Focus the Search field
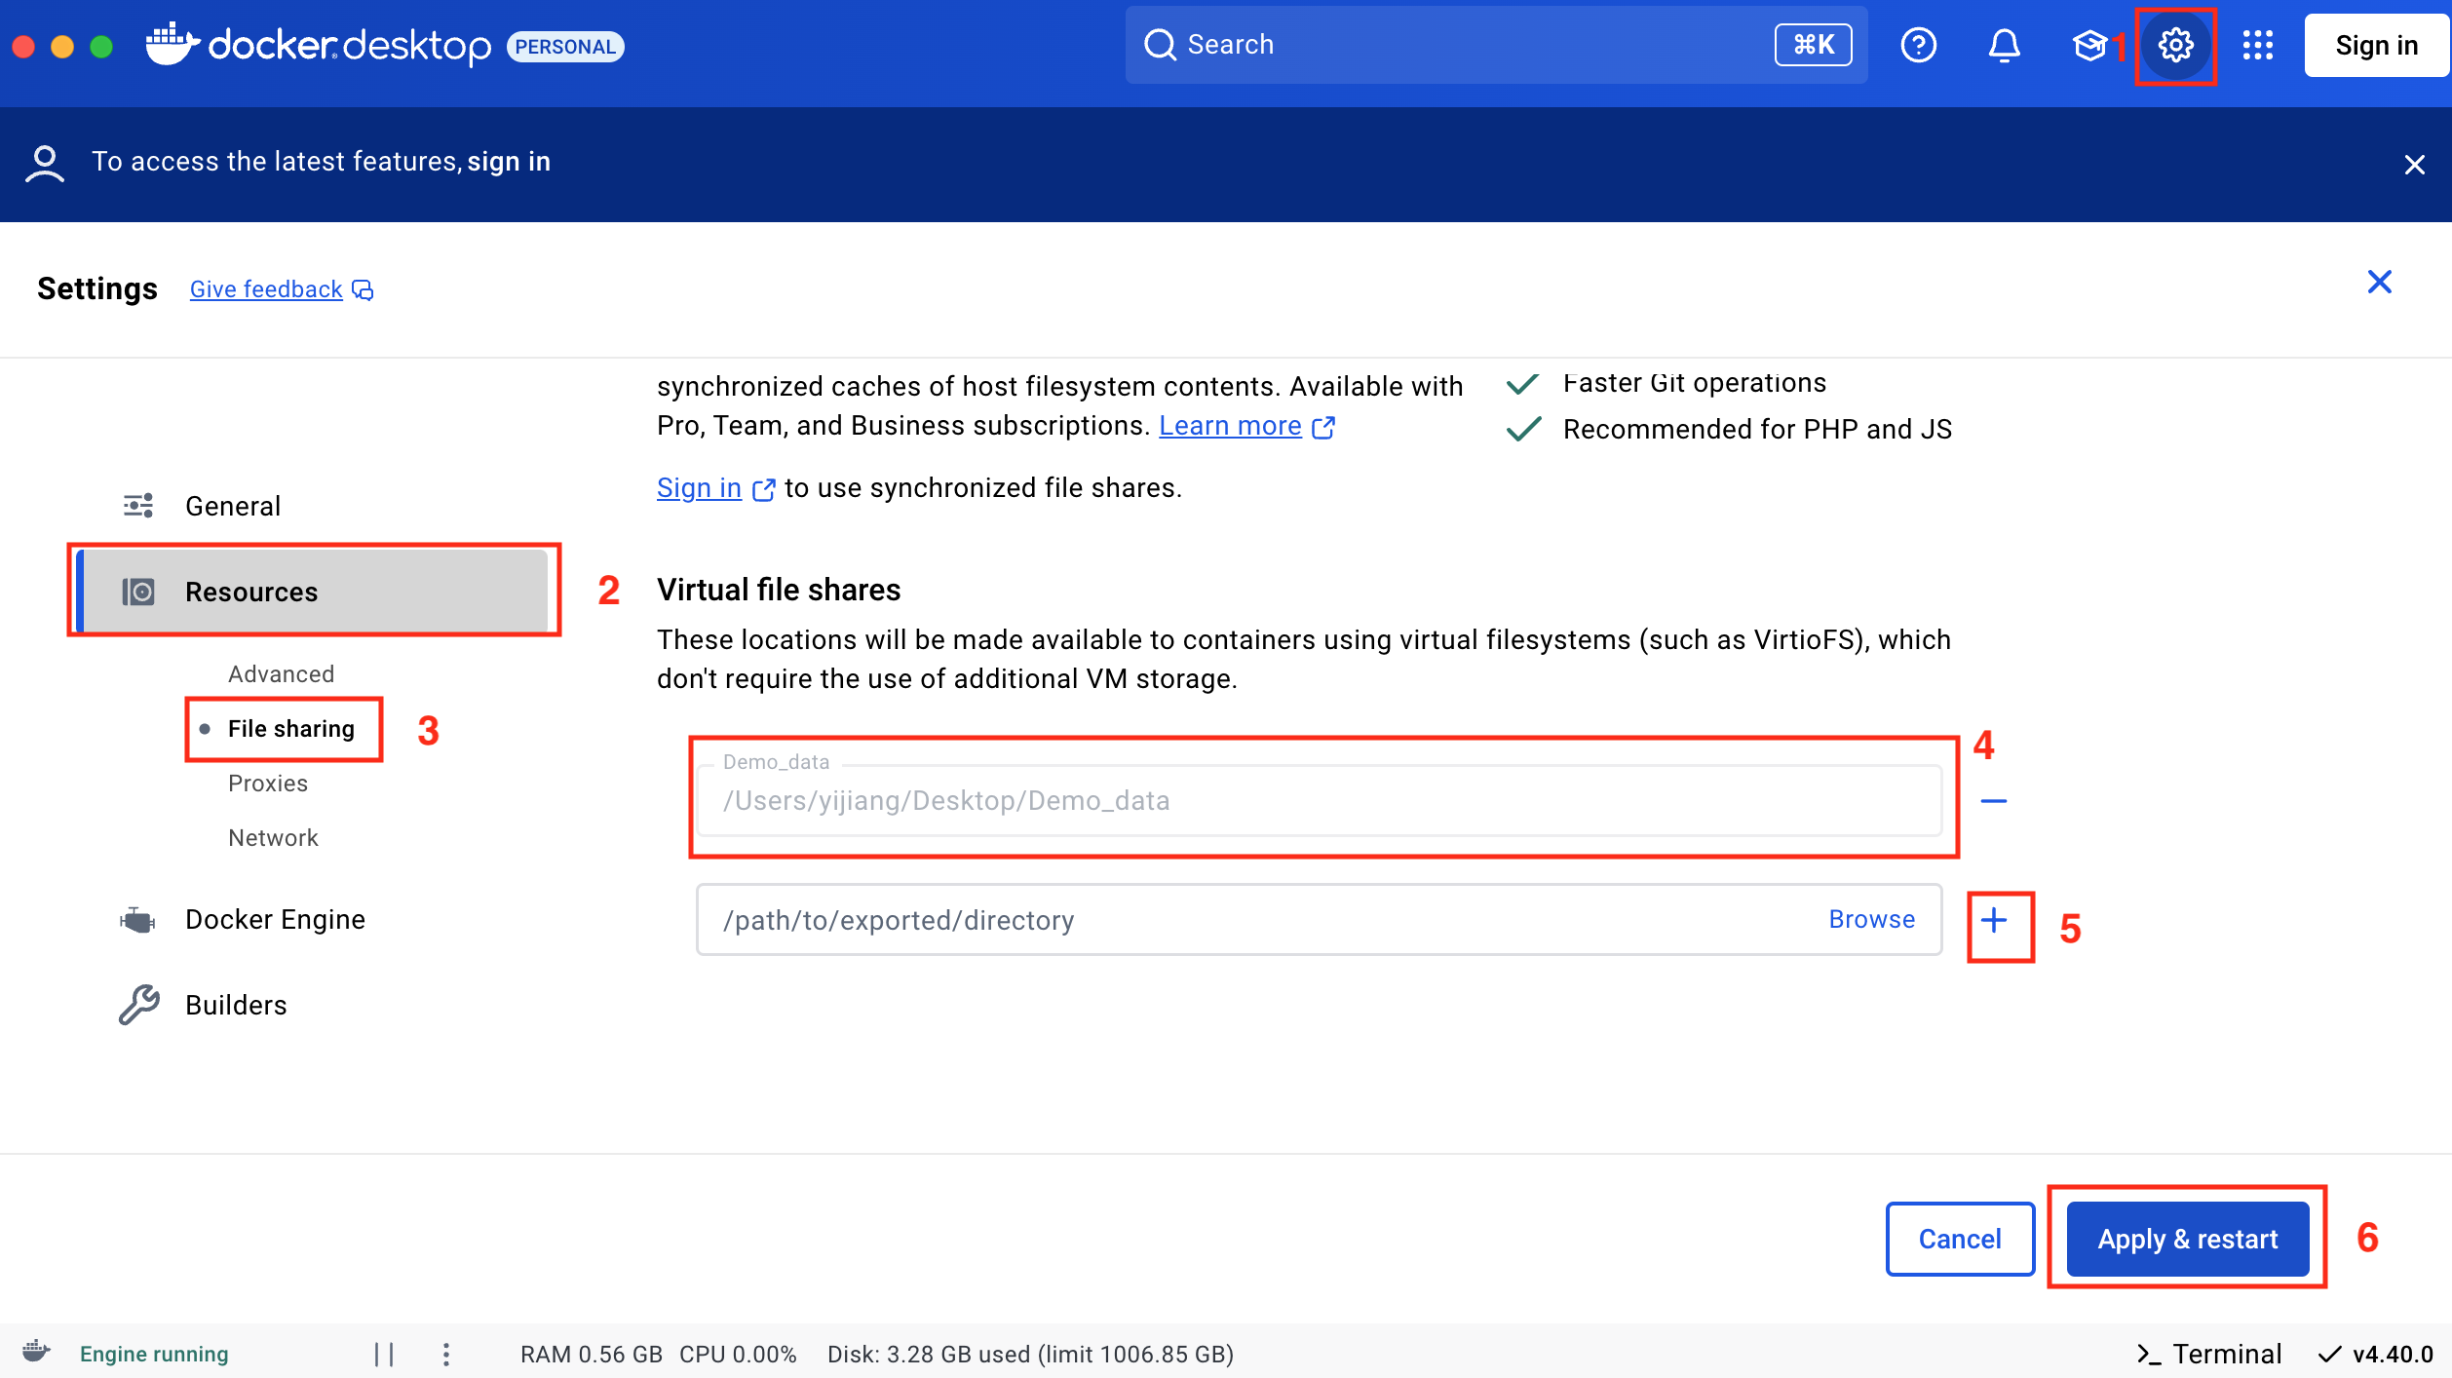Image resolution: width=2452 pixels, height=1378 pixels. click(x=1496, y=45)
